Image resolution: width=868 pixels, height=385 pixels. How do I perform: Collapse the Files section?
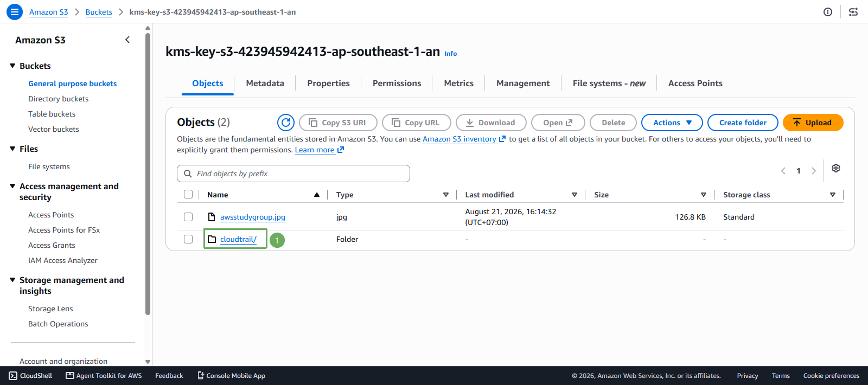pos(12,149)
